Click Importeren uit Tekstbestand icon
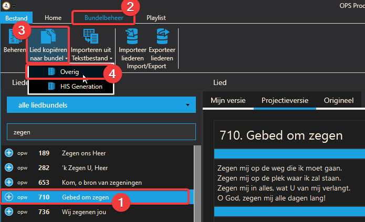This screenshot has width=365, height=222. pos(91,37)
